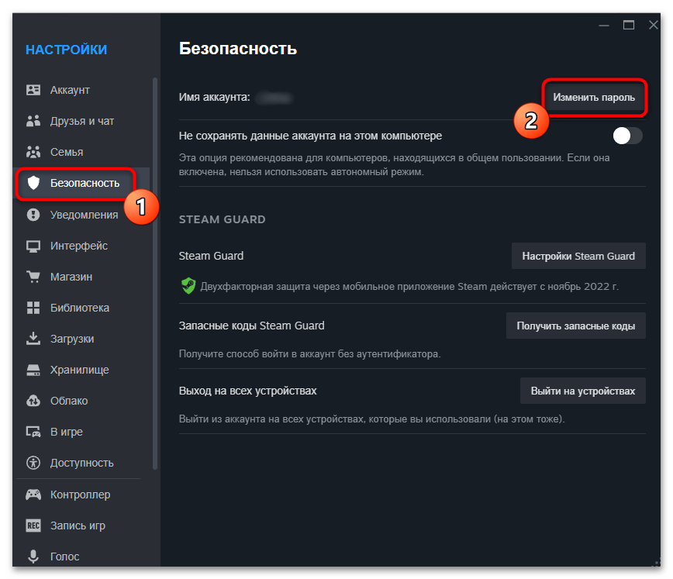Click the Друзья и чат people icon

coord(33,121)
